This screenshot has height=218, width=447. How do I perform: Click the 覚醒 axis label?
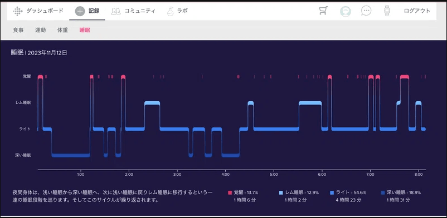tap(27, 77)
